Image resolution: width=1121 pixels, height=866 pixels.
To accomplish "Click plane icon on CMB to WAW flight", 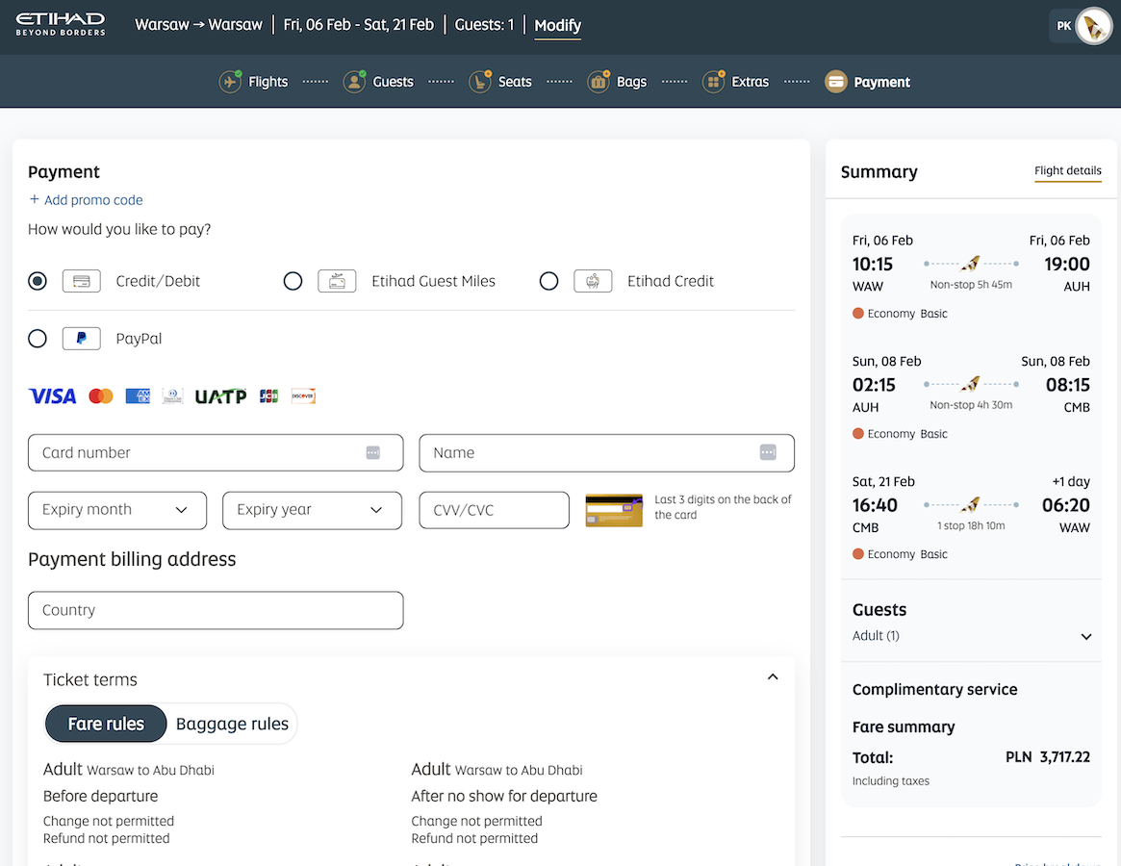I will (x=970, y=505).
